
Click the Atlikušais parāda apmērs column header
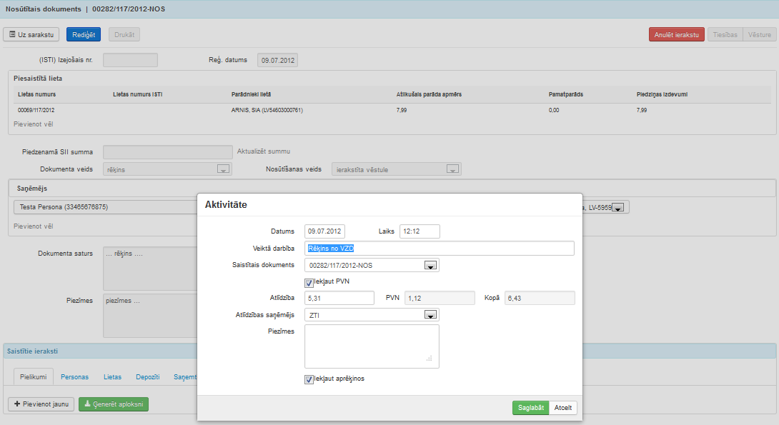[429, 94]
